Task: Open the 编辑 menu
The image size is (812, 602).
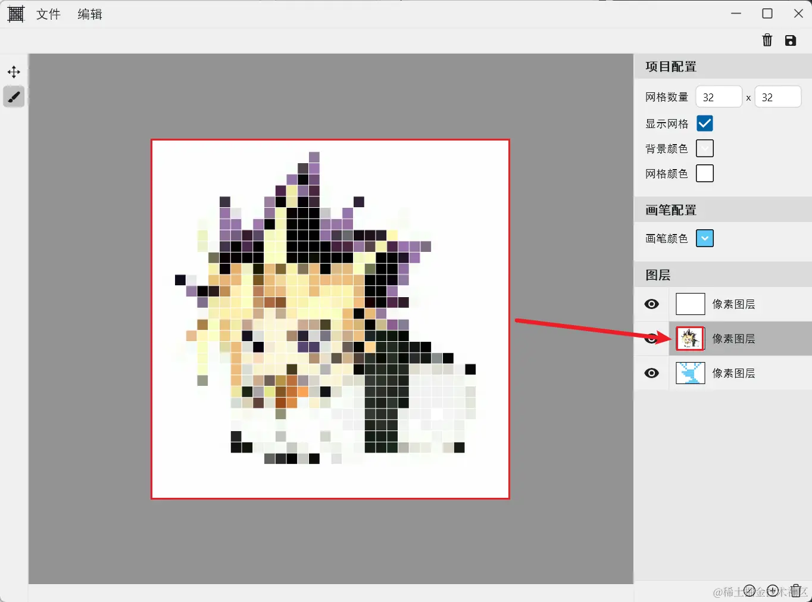Action: tap(89, 14)
